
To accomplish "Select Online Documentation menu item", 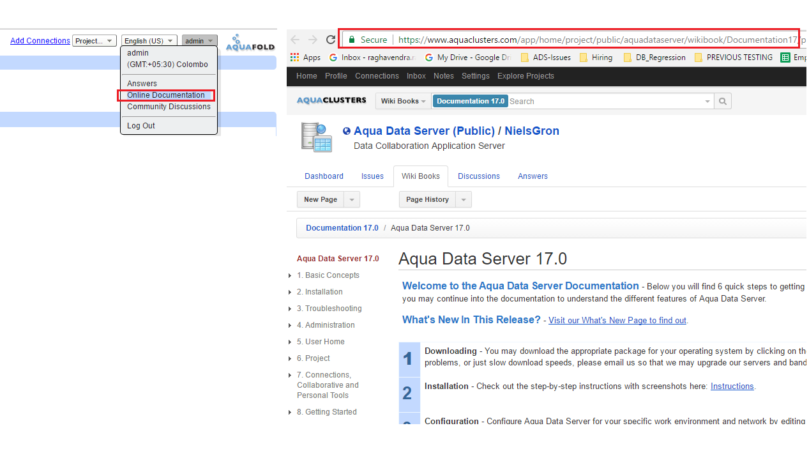I will click(x=166, y=95).
